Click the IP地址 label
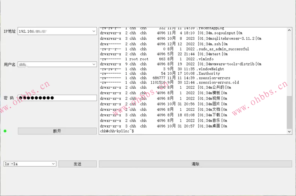 tap(10, 31)
